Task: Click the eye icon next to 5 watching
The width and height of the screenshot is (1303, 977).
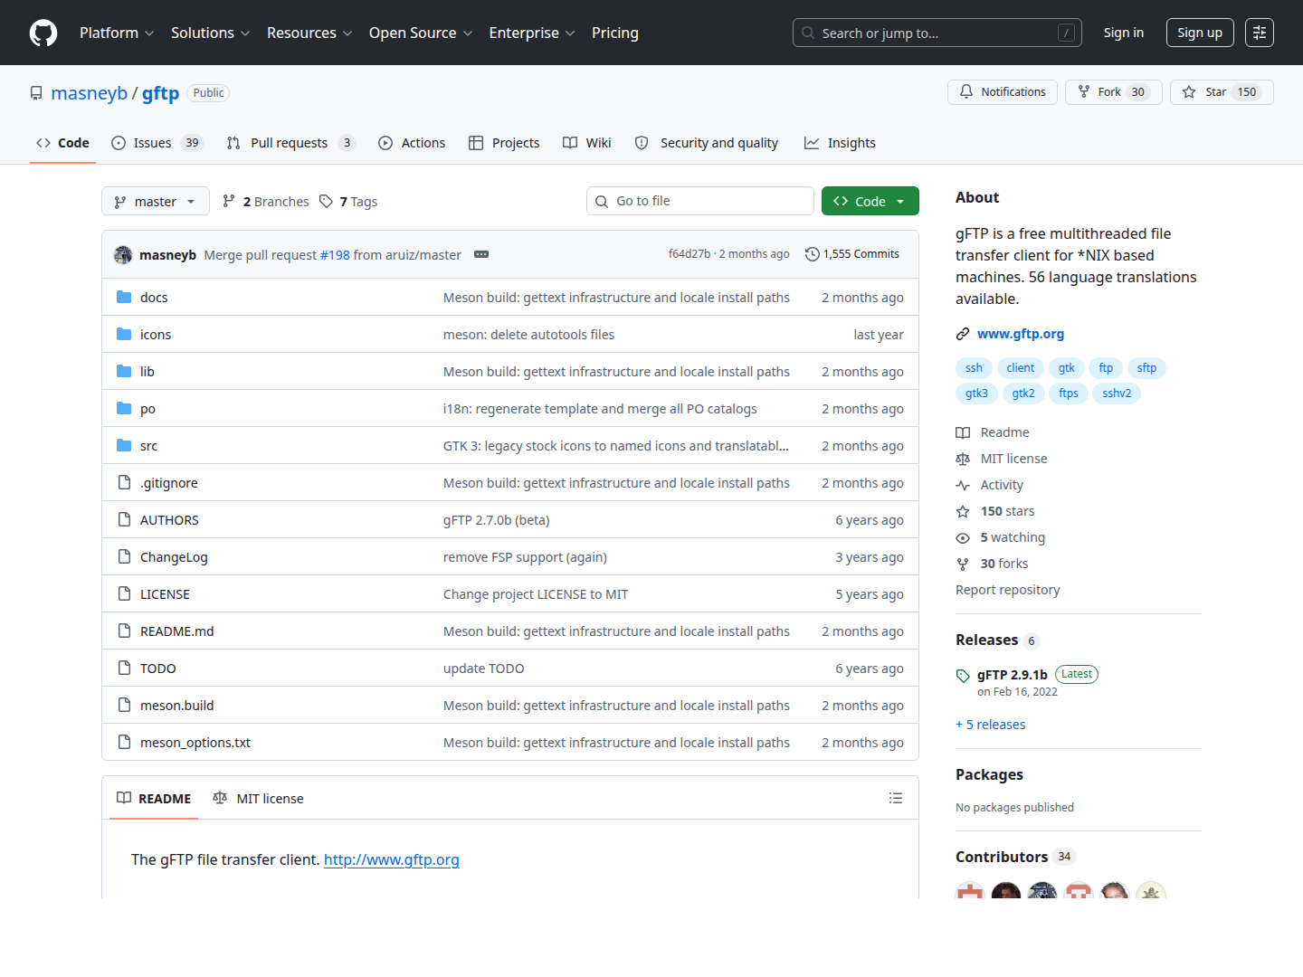Action: pos(963,538)
